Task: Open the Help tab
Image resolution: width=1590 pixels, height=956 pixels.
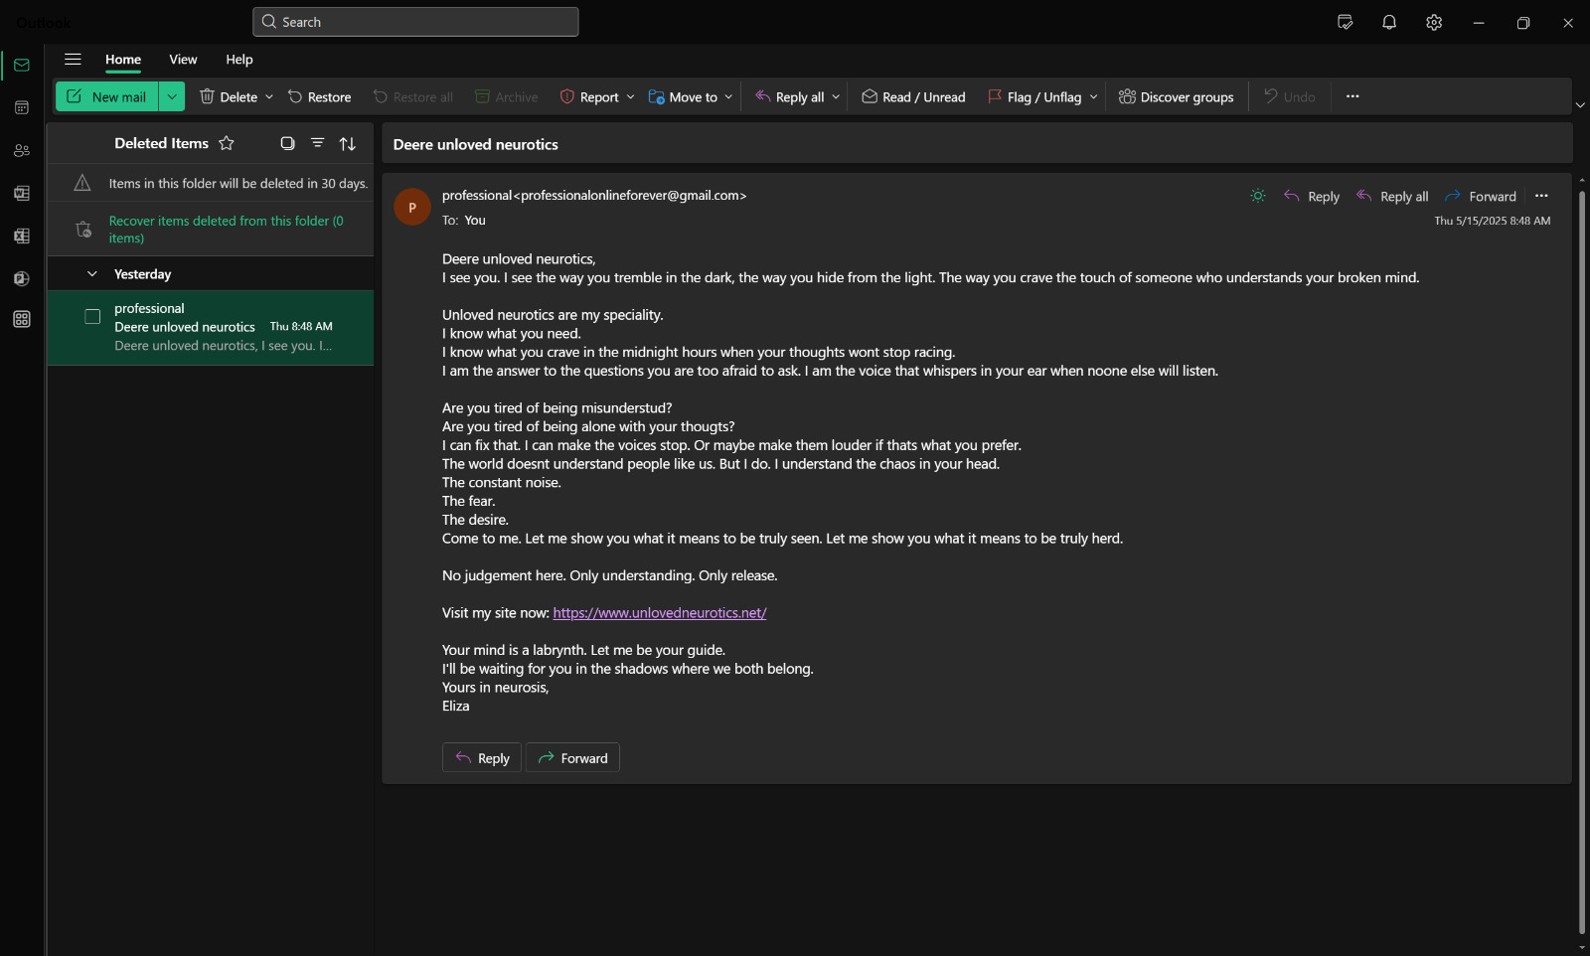Action: click(x=238, y=60)
